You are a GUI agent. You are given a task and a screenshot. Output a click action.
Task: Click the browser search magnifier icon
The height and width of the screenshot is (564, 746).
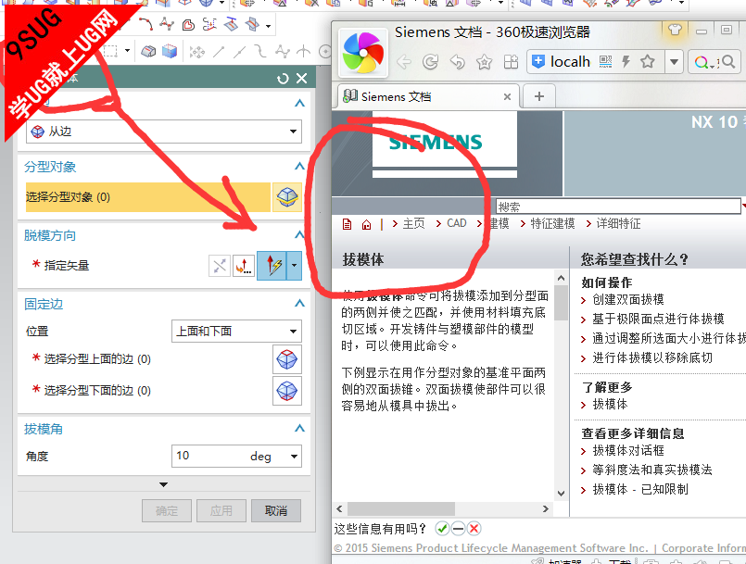(727, 61)
